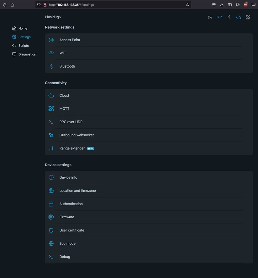258x278 pixels.
Task: Open Scripts in the sidebar
Action: [x=24, y=46]
